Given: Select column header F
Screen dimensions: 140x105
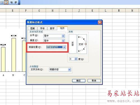Looking at the screenshot, I should [x=26, y=11].
